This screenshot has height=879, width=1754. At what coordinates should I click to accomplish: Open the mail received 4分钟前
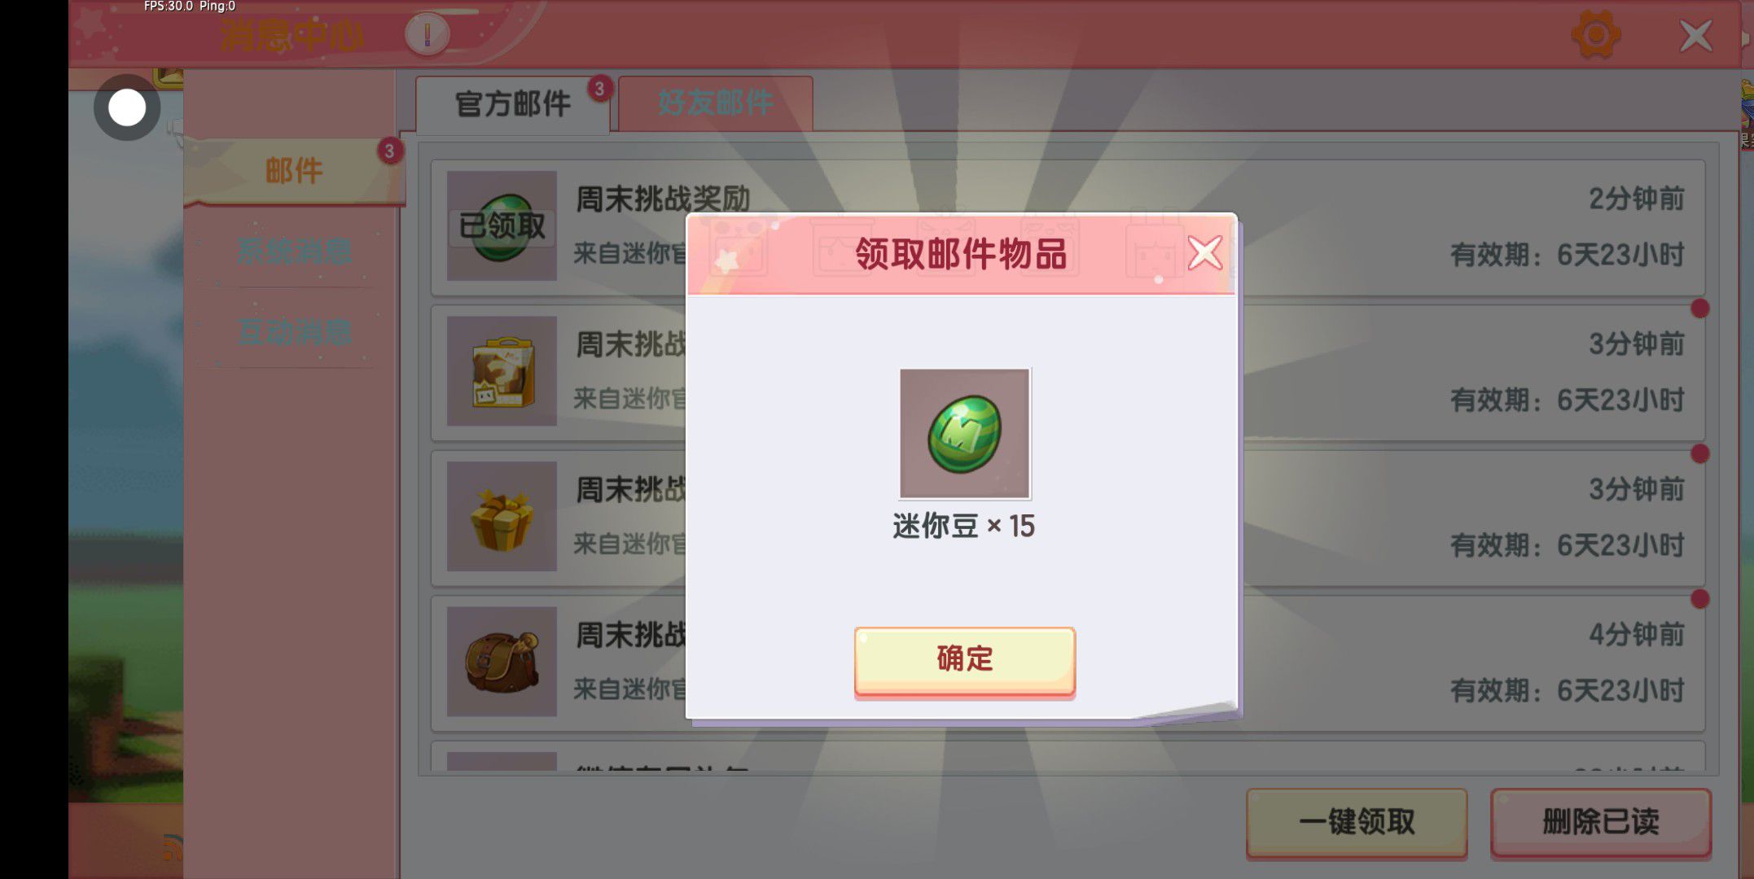point(1068,663)
